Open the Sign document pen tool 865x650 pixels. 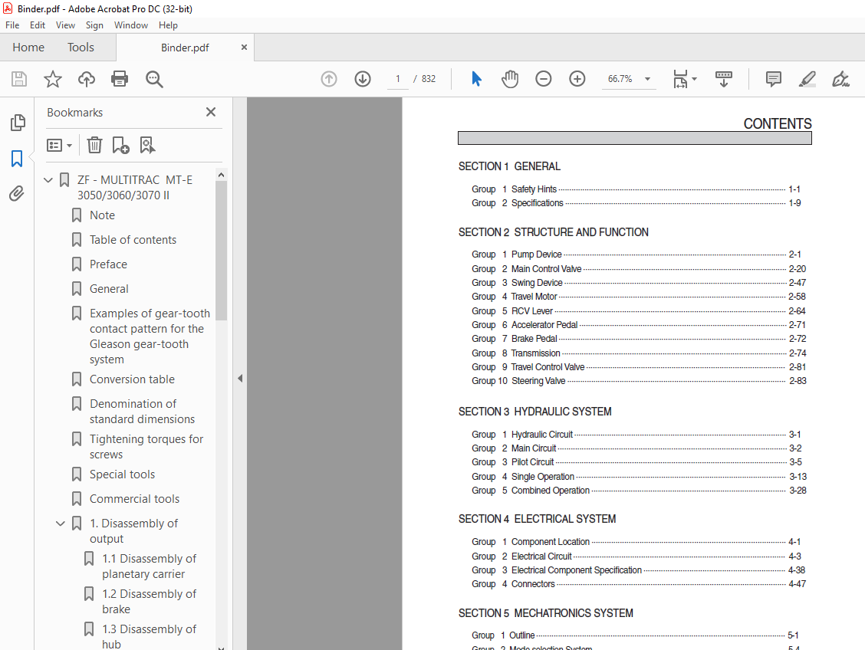[x=840, y=79]
